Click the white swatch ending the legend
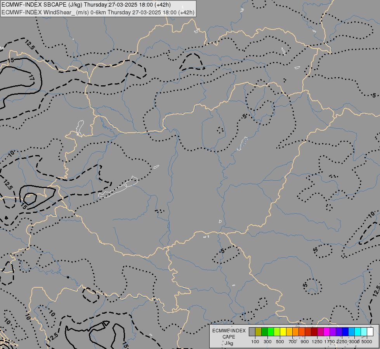This screenshot has height=349, width=380. (371, 332)
